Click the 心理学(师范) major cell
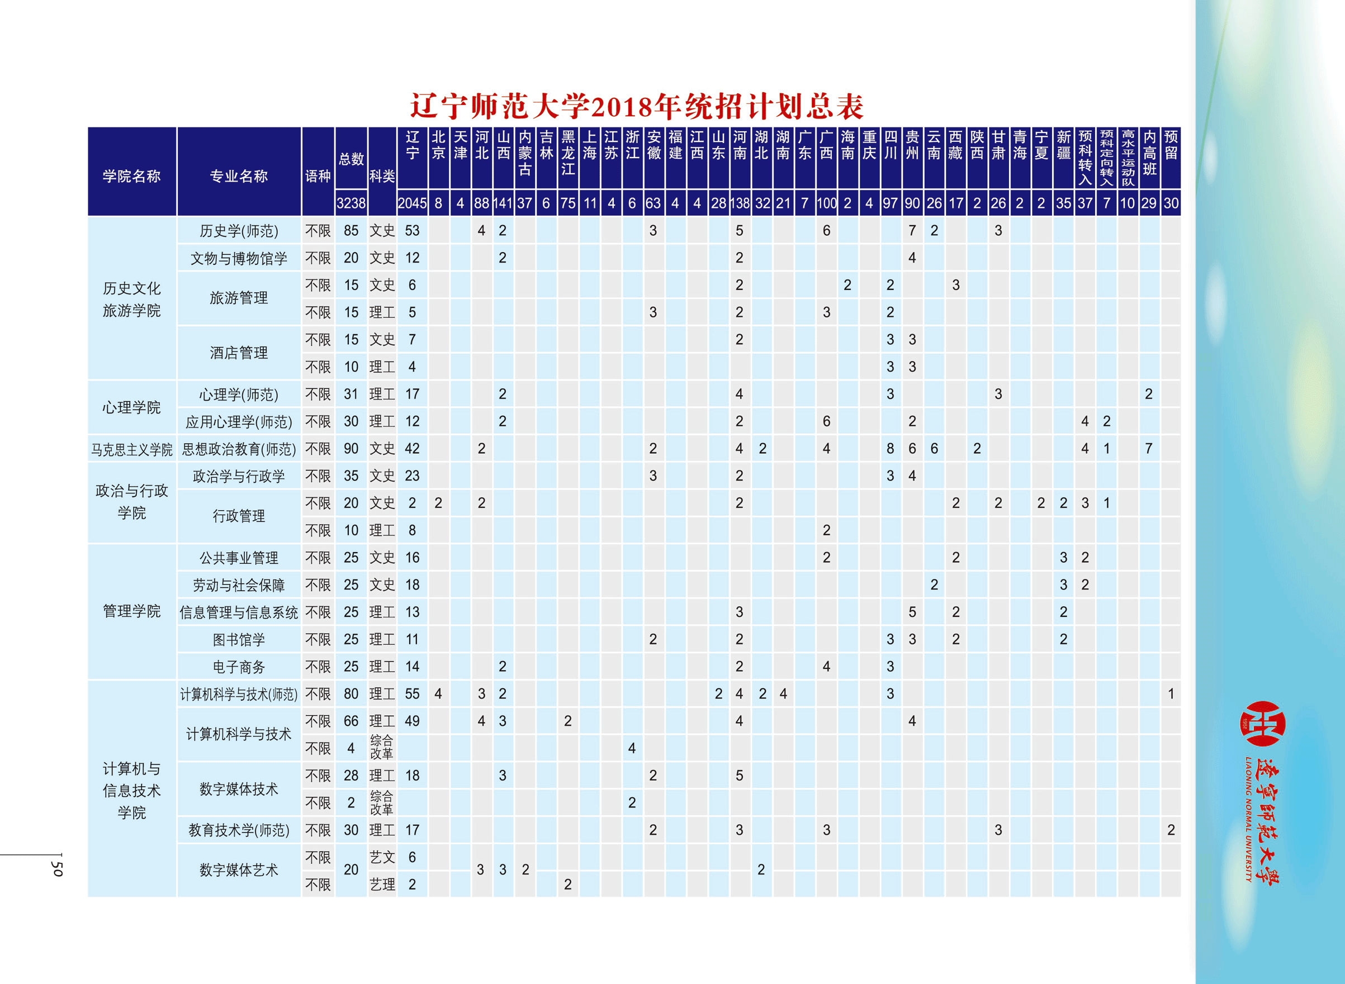This screenshot has width=1345, height=984. 239,394
